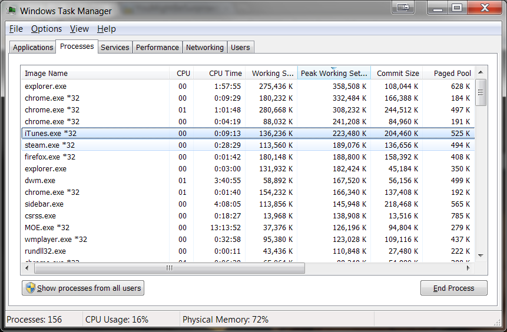
Task: Select chrome.exe with CPU time 1:01:48
Action: point(248,110)
